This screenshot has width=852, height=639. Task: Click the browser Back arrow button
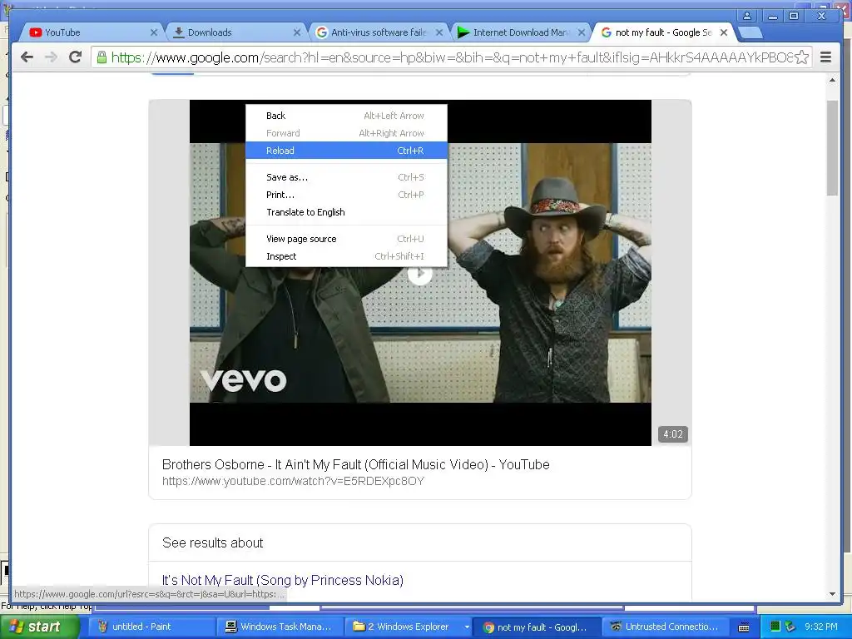[27, 57]
